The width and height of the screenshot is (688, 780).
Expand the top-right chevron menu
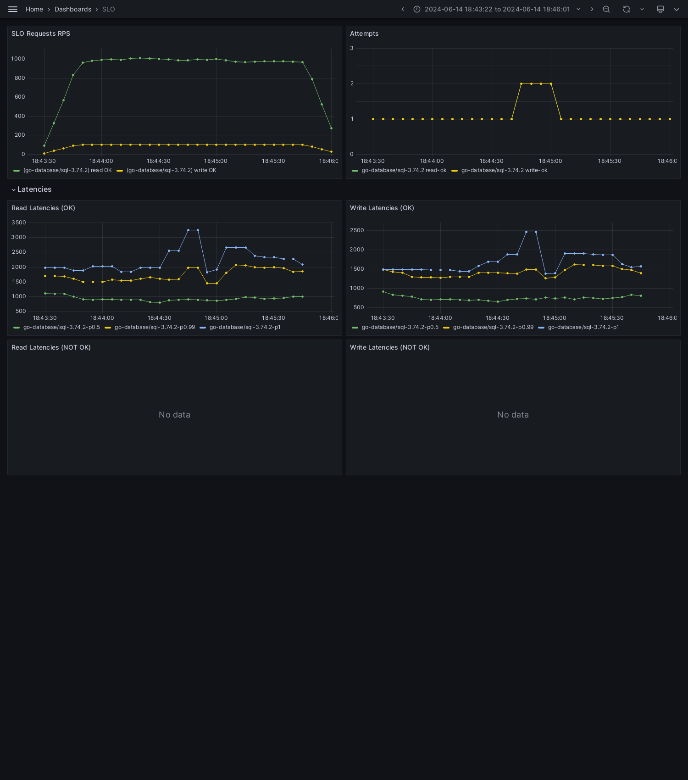(677, 9)
